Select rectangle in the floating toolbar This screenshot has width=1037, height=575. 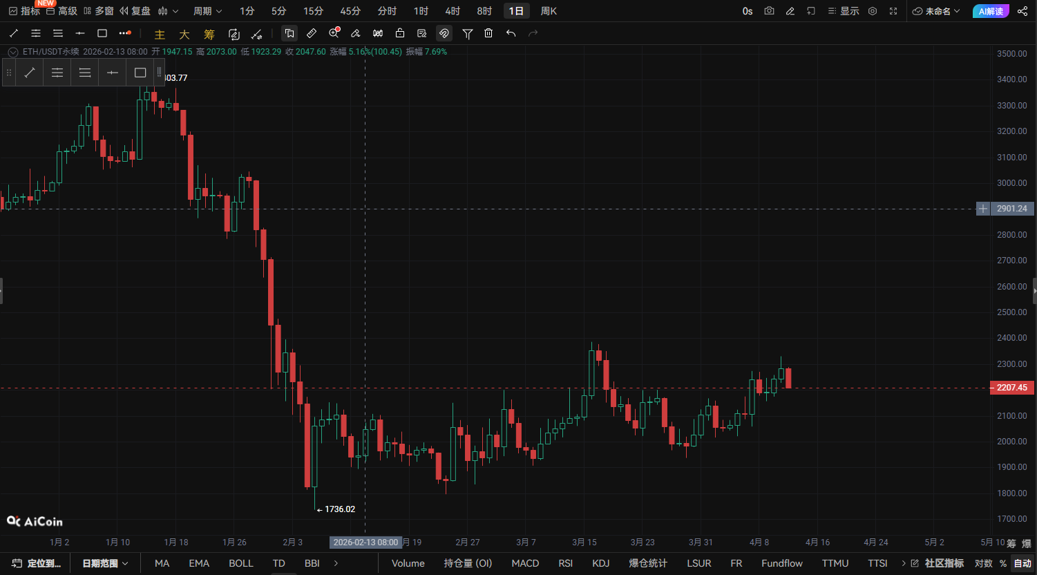coord(140,73)
